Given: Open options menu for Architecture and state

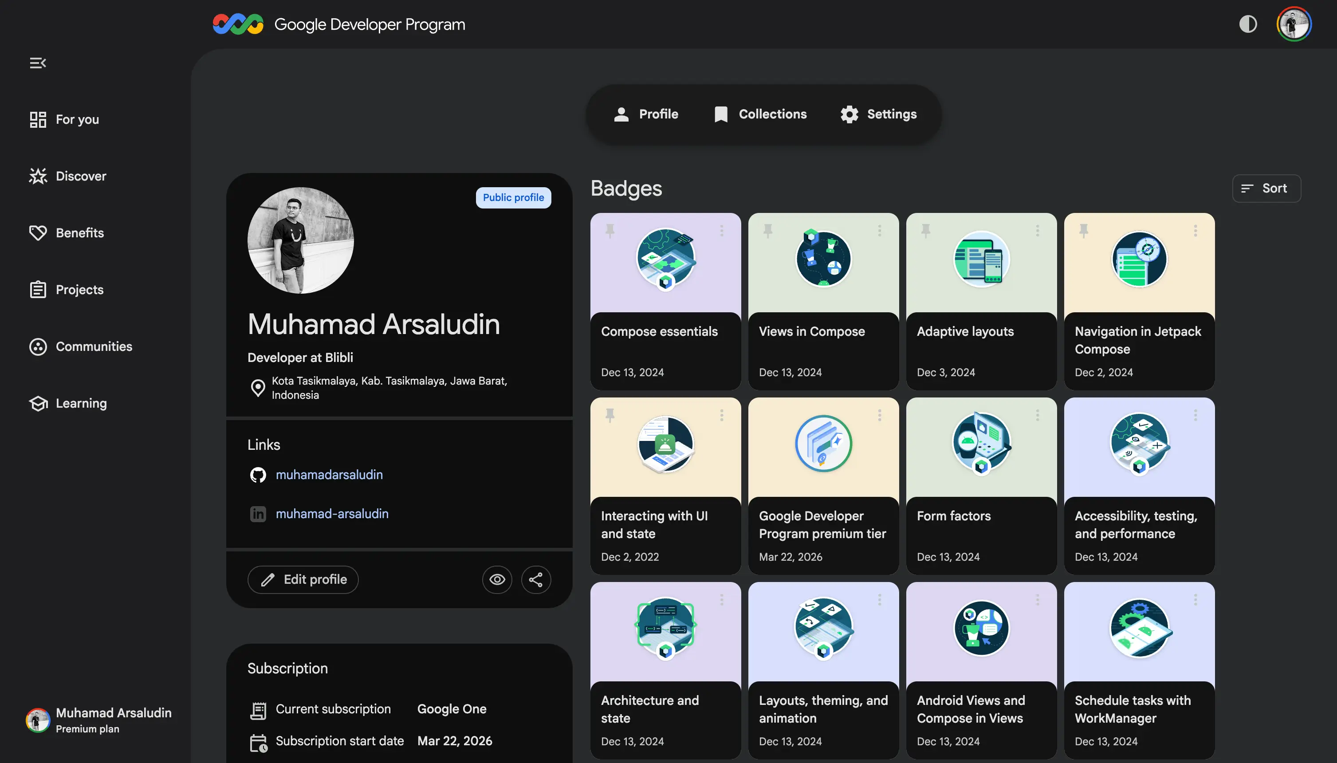Looking at the screenshot, I should [721, 599].
